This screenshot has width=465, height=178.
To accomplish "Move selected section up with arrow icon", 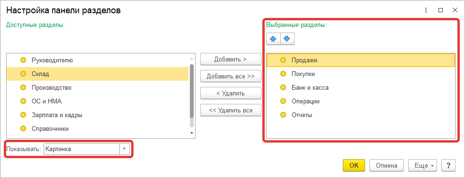I will coord(273,39).
